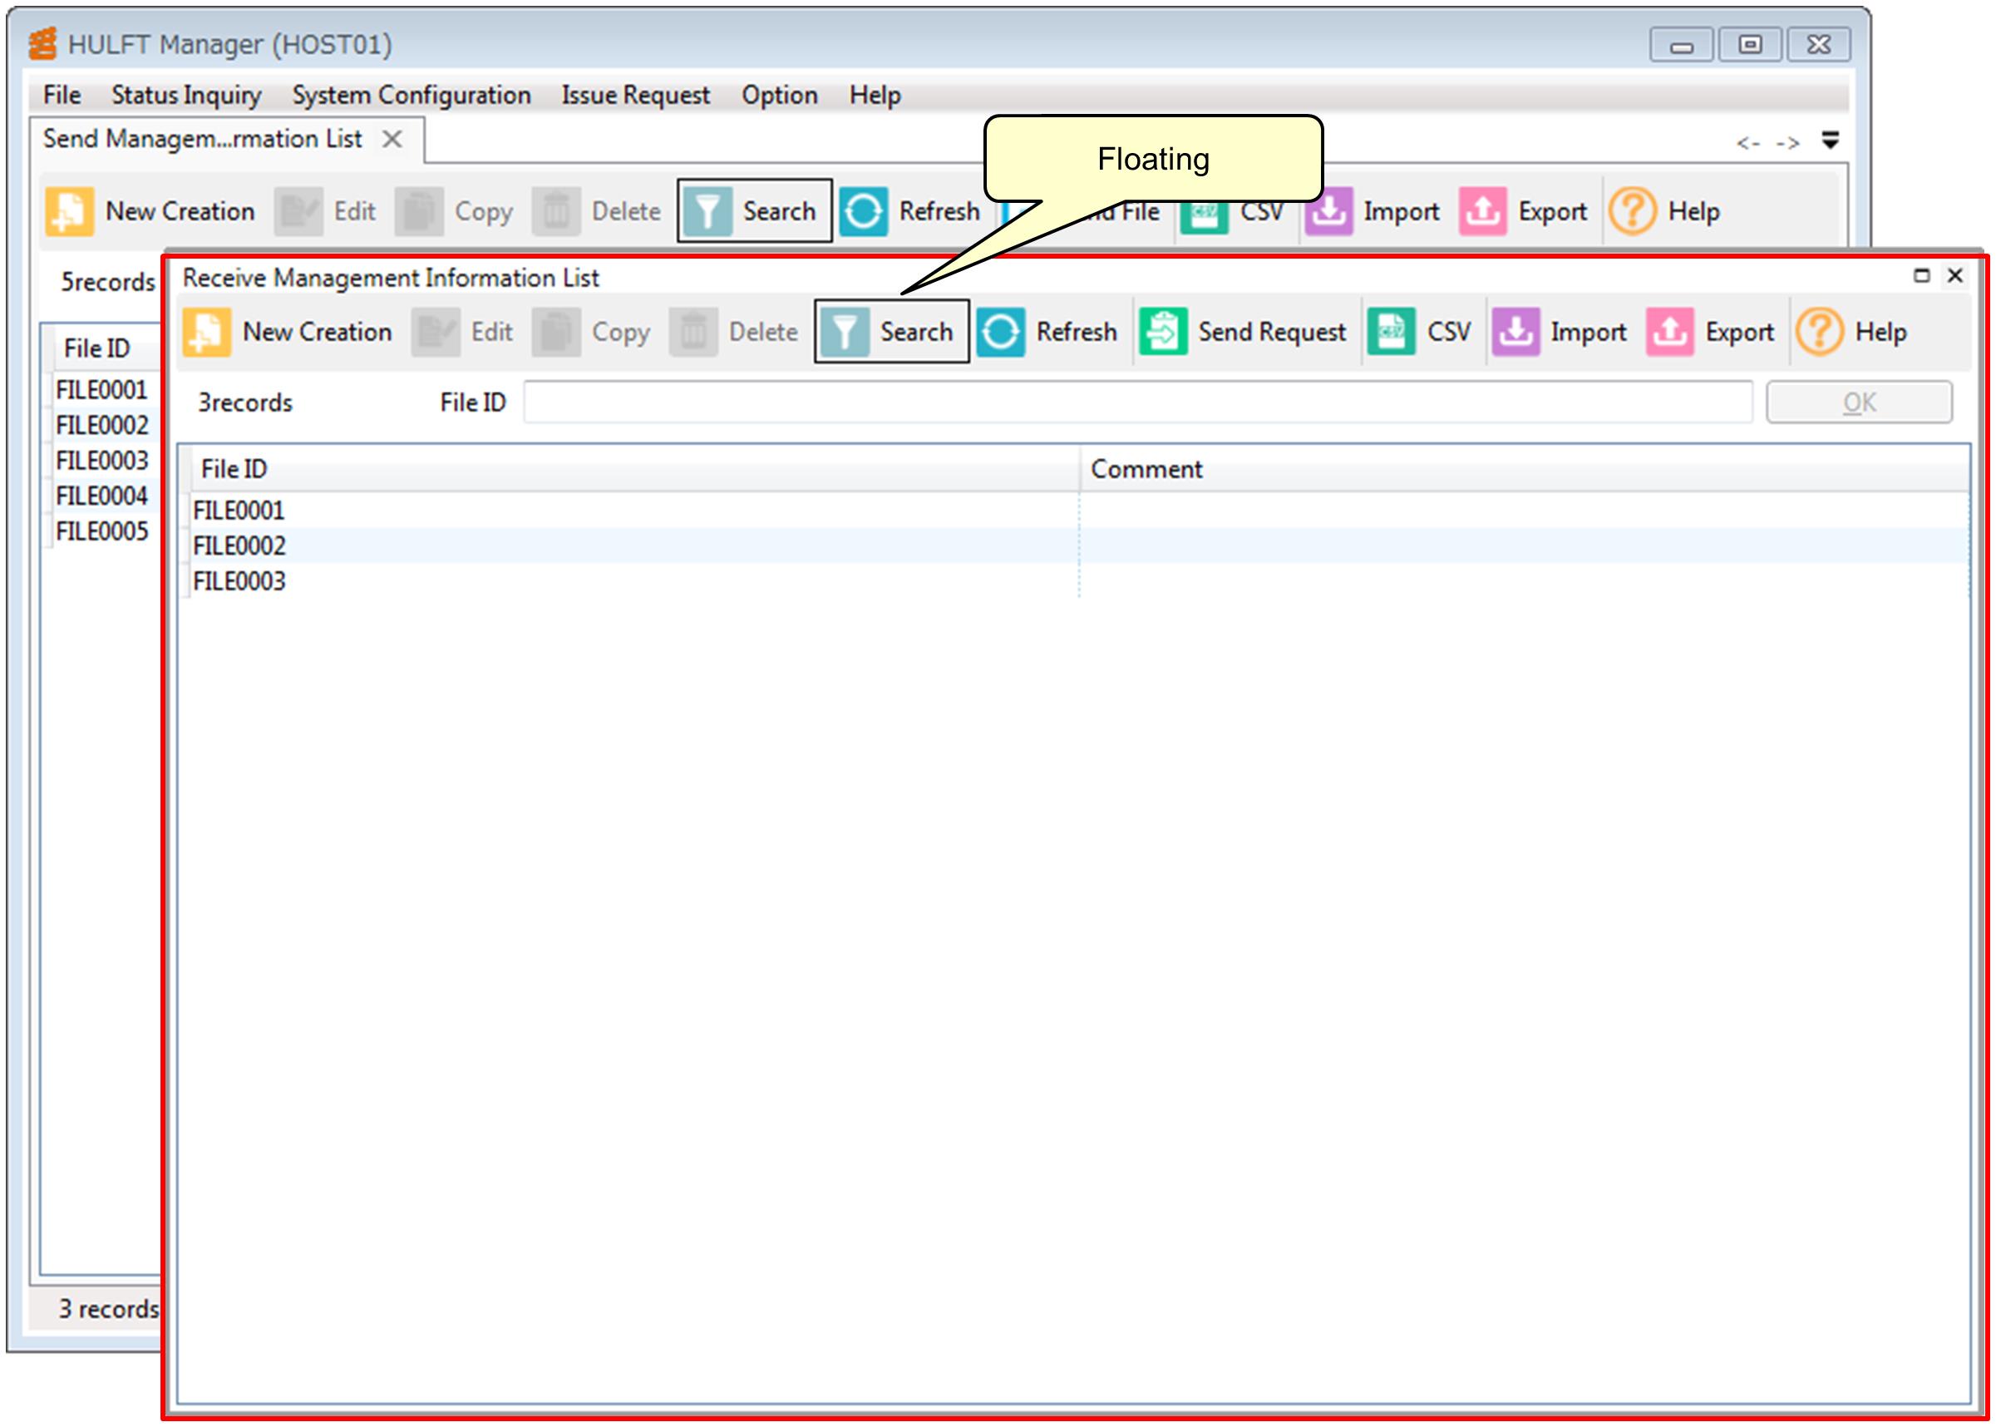
Task: Click the CSV export icon in floating window
Action: pyautogui.click(x=1391, y=332)
